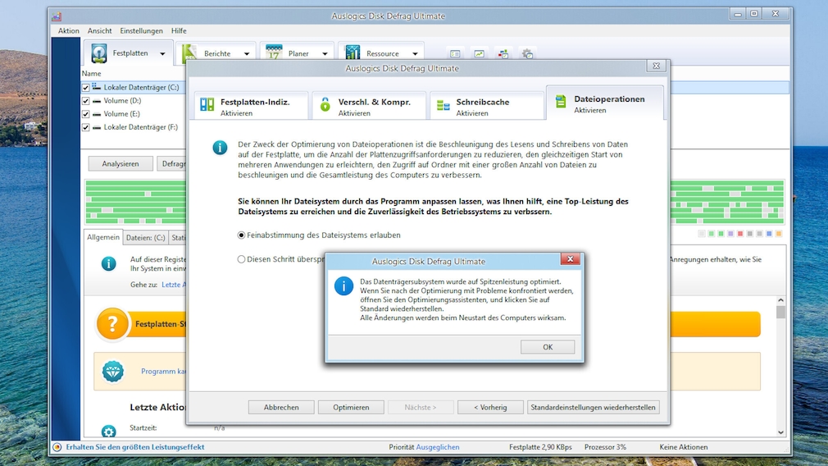Click the Ressource chart icon
This screenshot has width=828, height=466.
point(353,53)
